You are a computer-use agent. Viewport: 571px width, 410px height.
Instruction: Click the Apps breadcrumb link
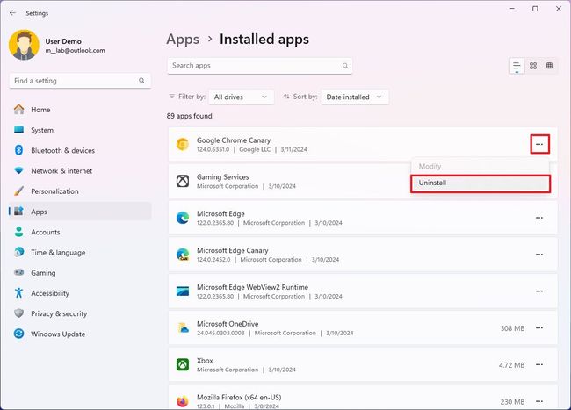coord(181,39)
